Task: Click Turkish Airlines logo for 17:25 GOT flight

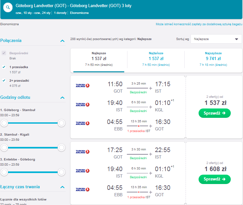Action: pyautogui.click(x=83, y=152)
